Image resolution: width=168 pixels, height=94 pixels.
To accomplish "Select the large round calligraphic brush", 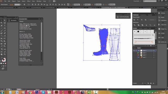I will point(138,32).
